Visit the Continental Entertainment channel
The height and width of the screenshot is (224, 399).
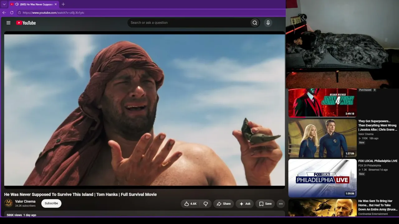(x=373, y=214)
